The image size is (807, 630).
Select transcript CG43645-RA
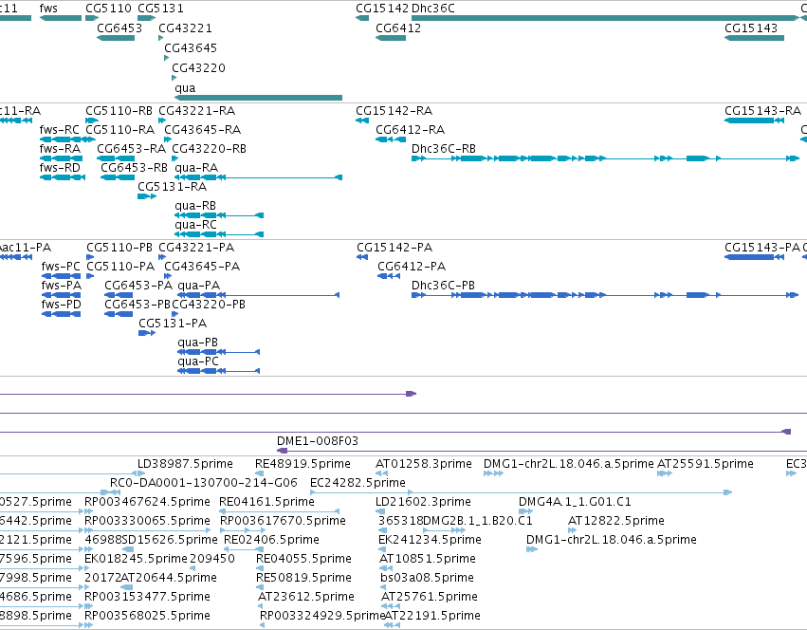click(168, 139)
